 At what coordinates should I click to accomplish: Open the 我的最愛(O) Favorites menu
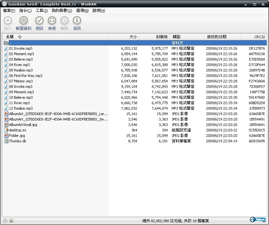[x=62, y=11]
